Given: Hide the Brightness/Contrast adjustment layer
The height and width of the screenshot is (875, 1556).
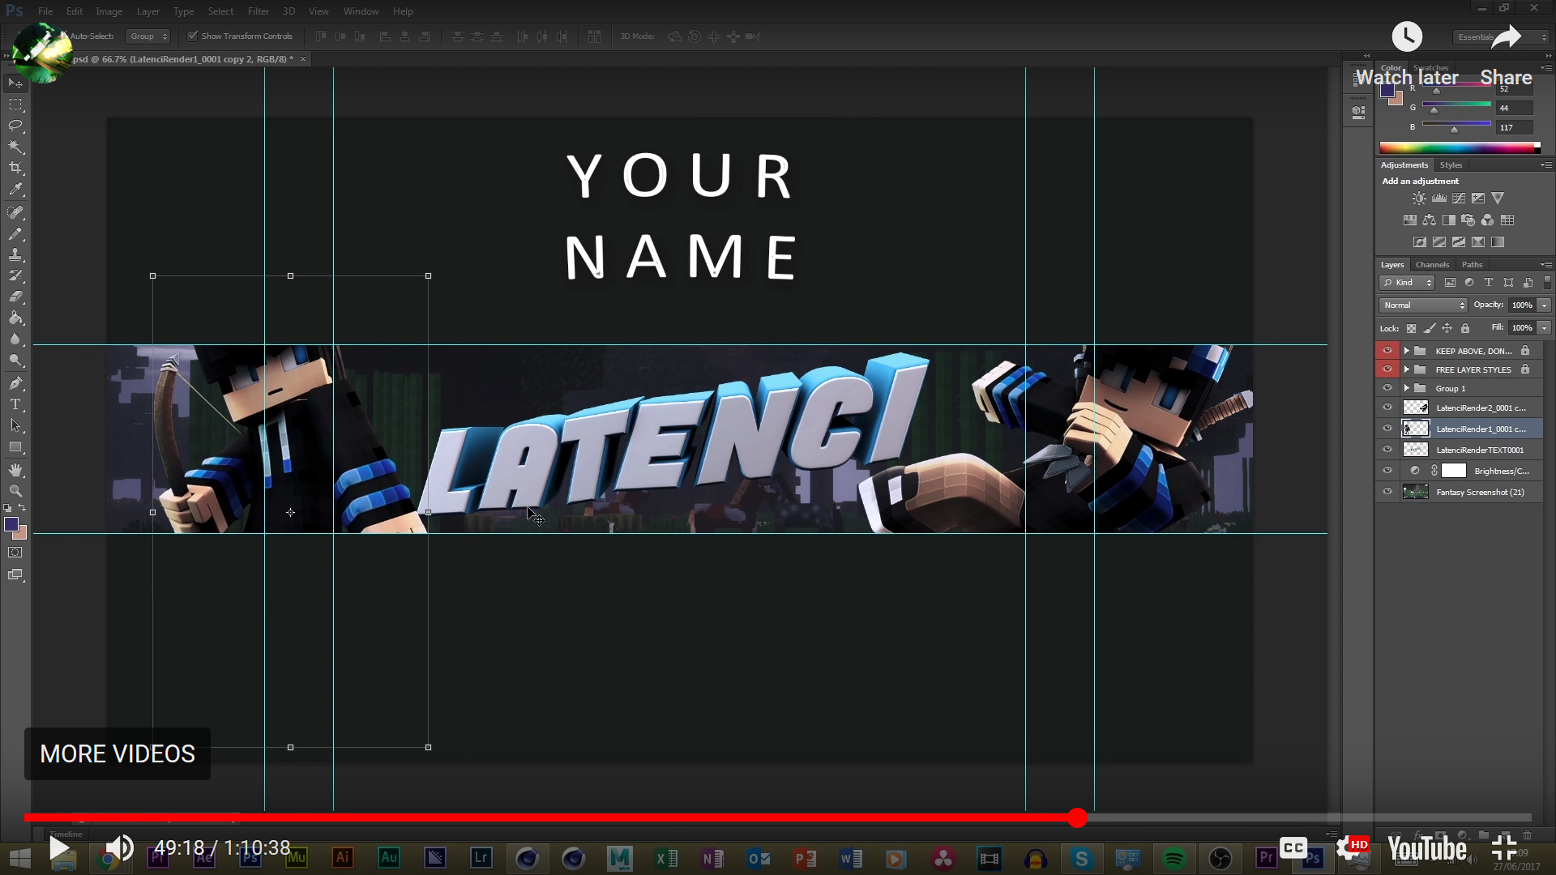Looking at the screenshot, I should click(x=1387, y=471).
